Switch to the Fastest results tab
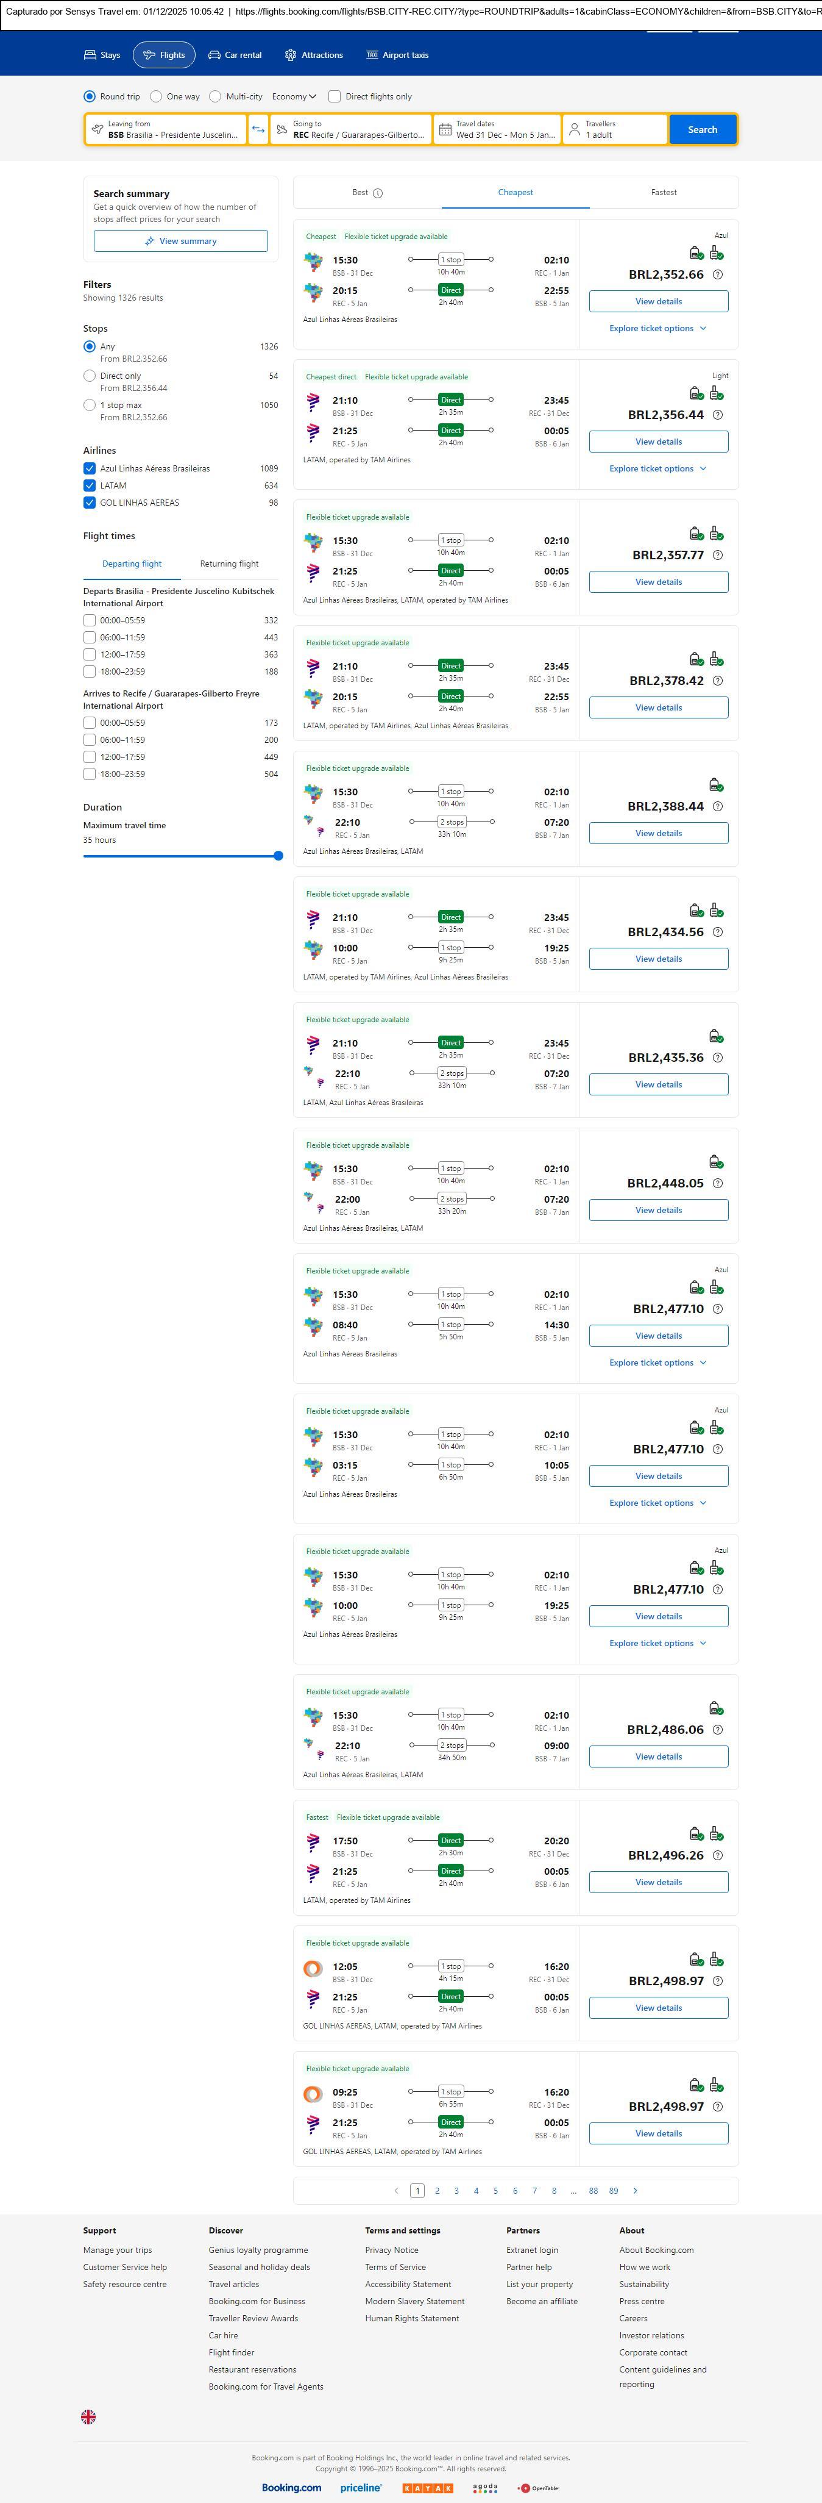This screenshot has height=2503, width=822. coord(664,192)
